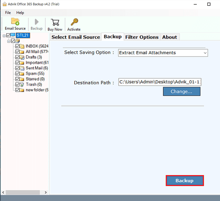Uncheck the Starred checkbox
220x201 pixels.
17,79
